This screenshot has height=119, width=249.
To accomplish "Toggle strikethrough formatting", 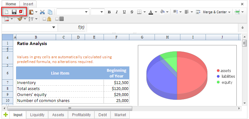I will coord(132,12).
